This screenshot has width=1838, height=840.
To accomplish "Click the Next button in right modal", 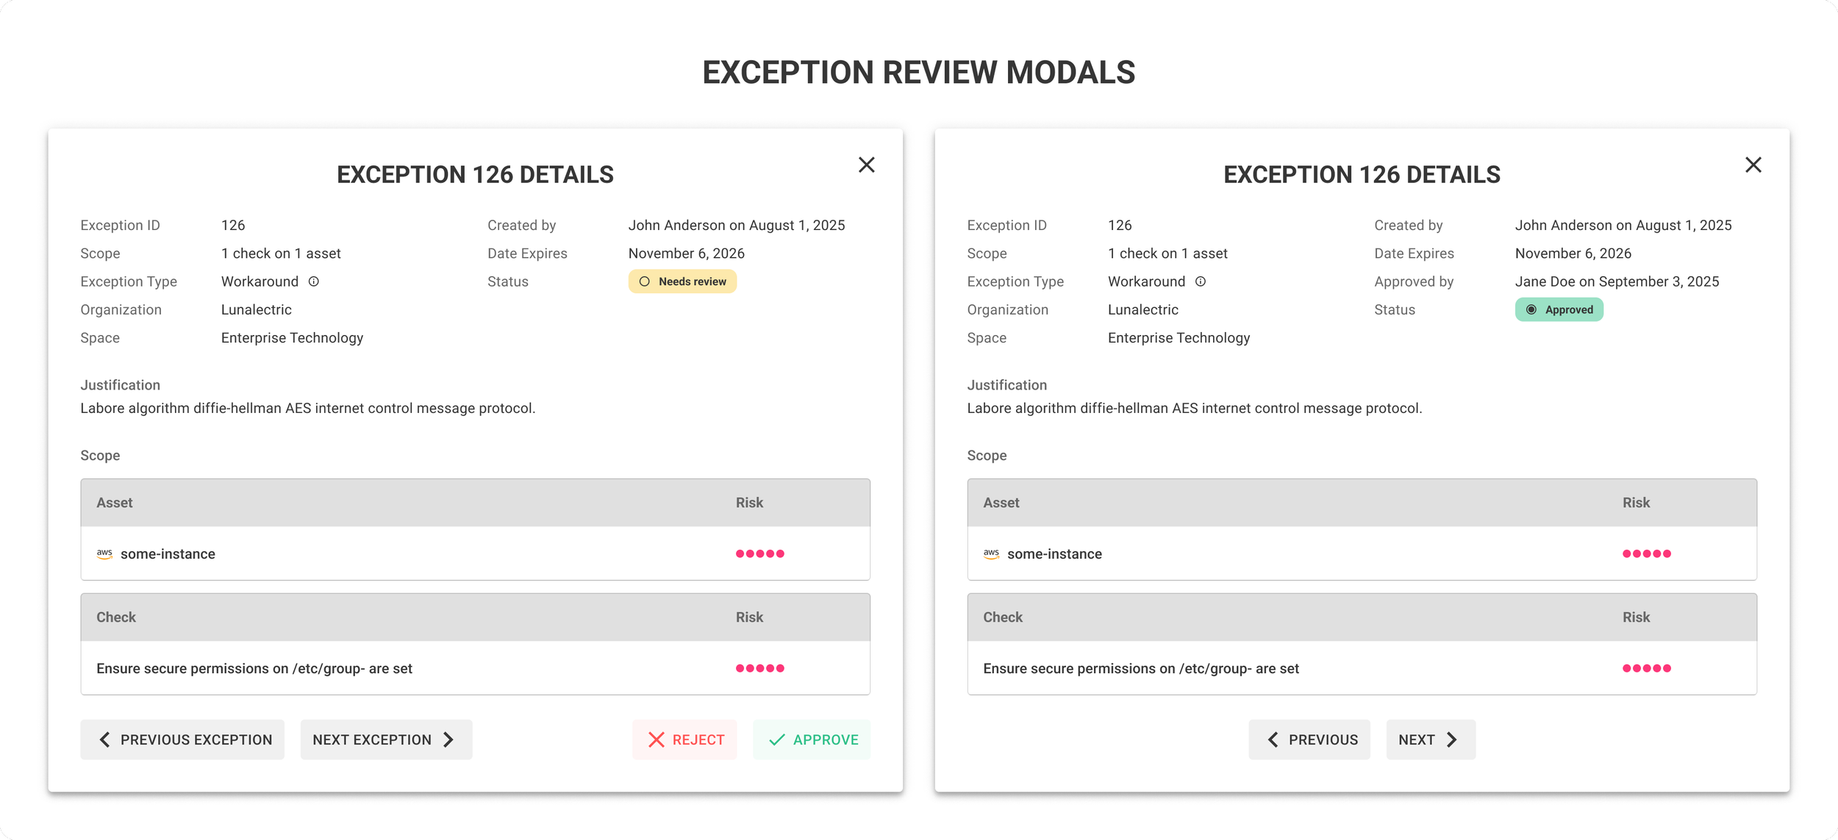I will pos(1431,739).
